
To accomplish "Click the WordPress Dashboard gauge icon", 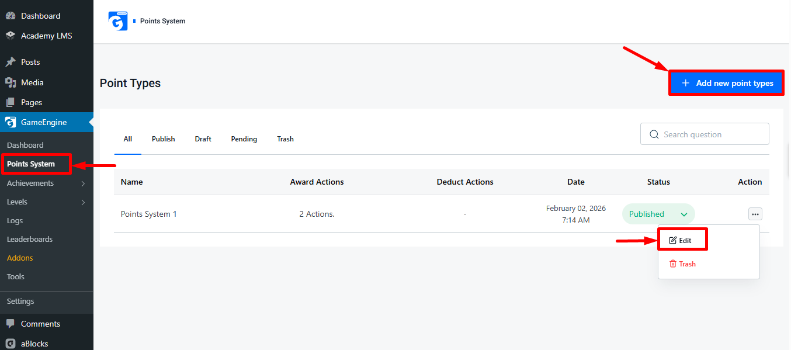I will point(11,16).
